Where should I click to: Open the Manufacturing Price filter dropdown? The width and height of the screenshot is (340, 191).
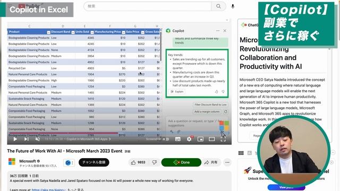point(123,32)
